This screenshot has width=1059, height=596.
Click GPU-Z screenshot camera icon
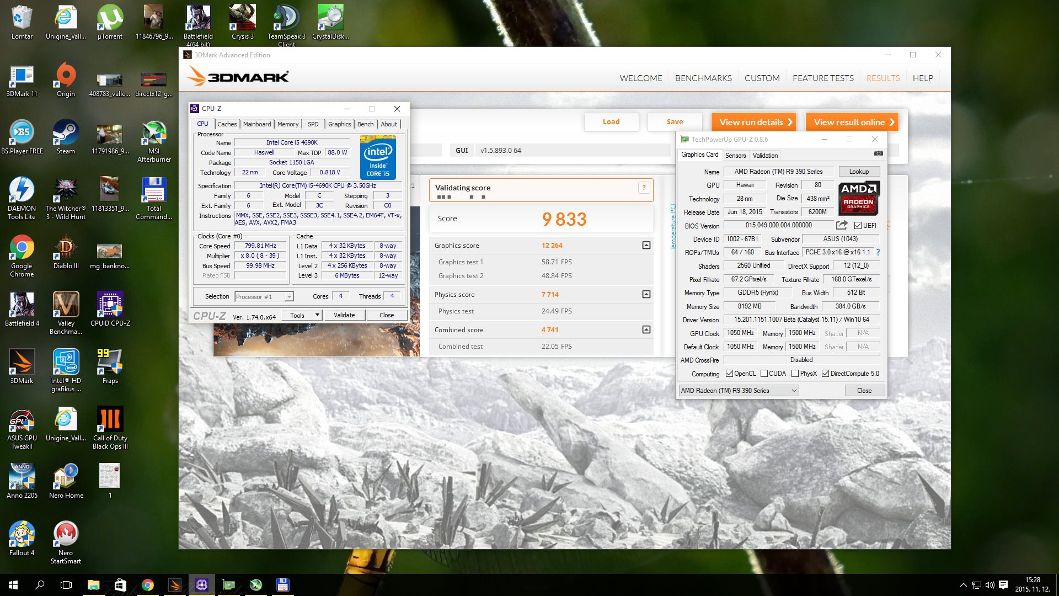[879, 153]
